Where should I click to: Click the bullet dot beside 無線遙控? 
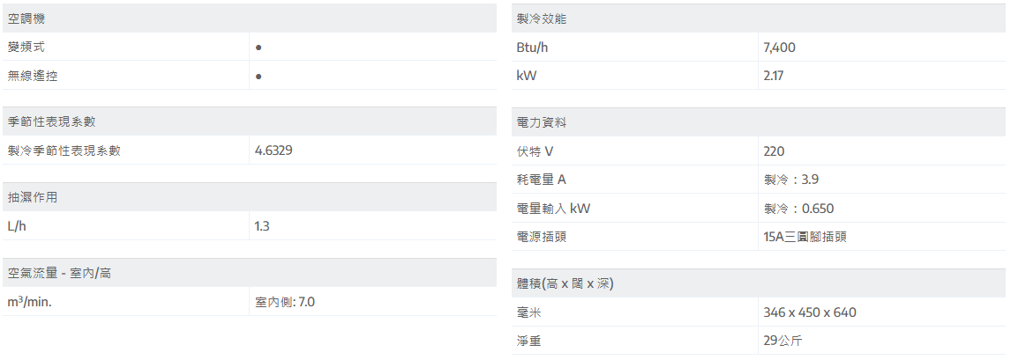[258, 77]
